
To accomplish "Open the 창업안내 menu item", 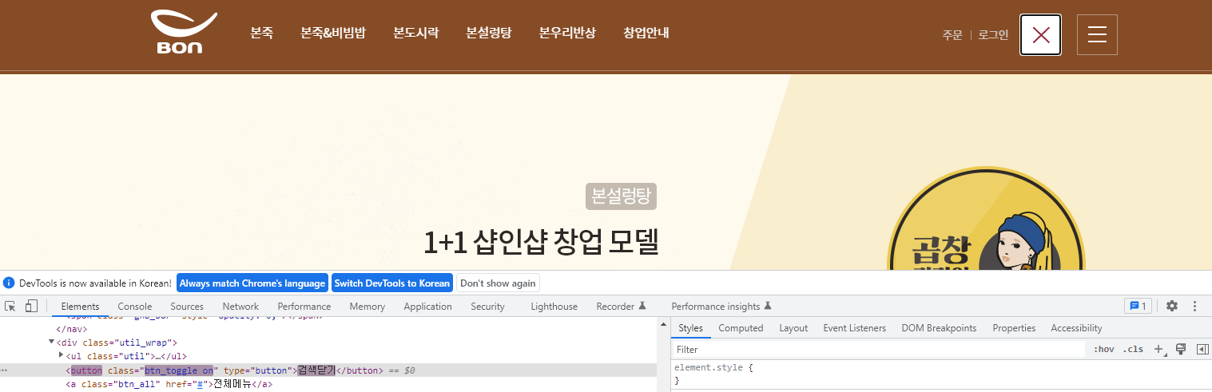I will (646, 33).
